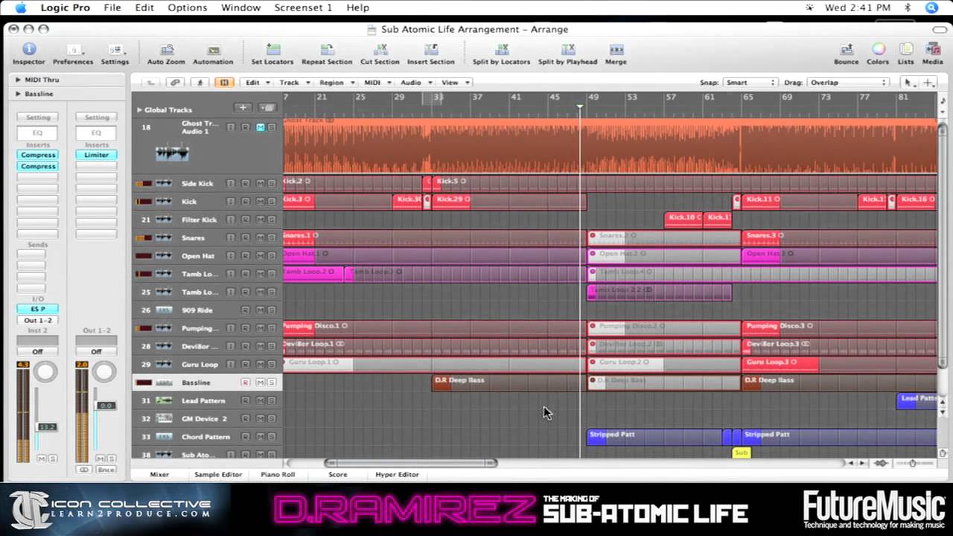This screenshot has width=953, height=536.
Task: Open the first Compress insert plug-in
Action: [38, 155]
